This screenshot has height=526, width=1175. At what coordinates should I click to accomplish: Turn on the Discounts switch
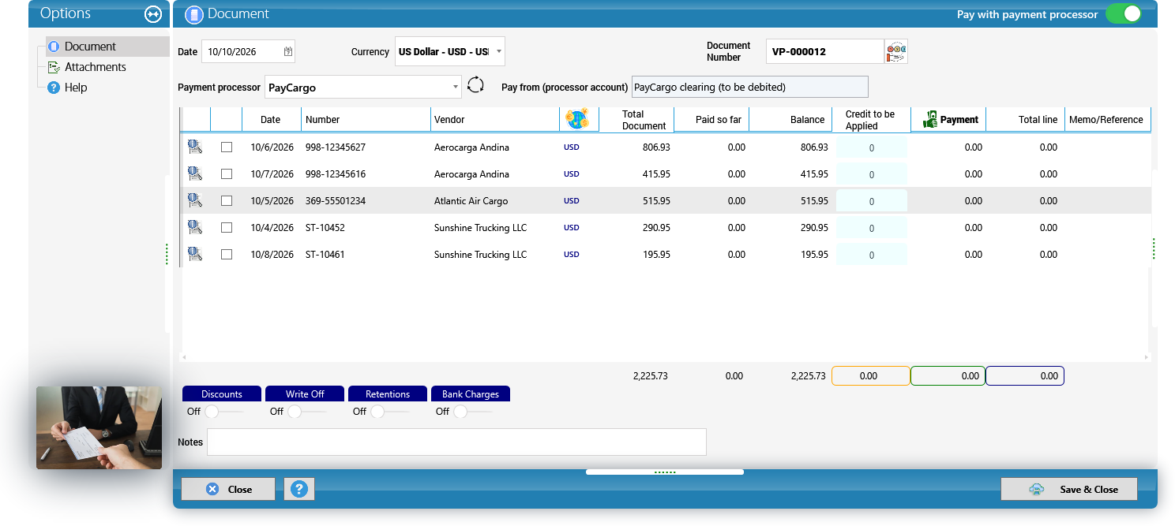(223, 412)
